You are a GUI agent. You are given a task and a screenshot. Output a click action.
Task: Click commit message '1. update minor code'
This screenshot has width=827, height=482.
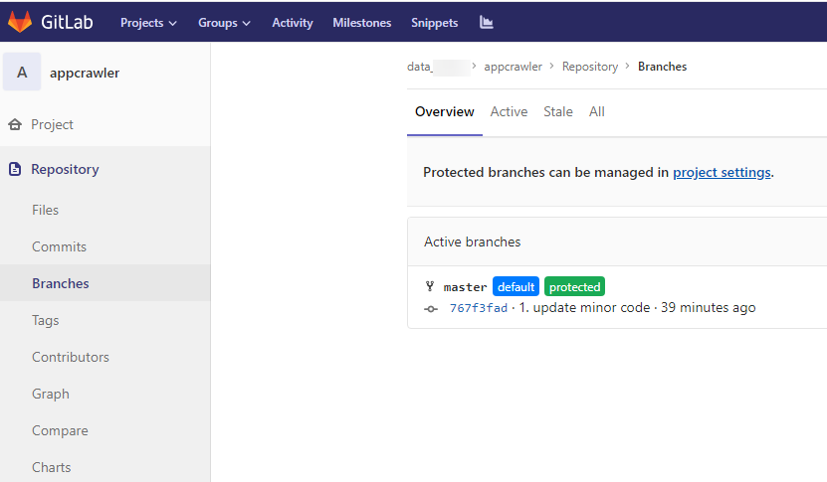click(584, 308)
